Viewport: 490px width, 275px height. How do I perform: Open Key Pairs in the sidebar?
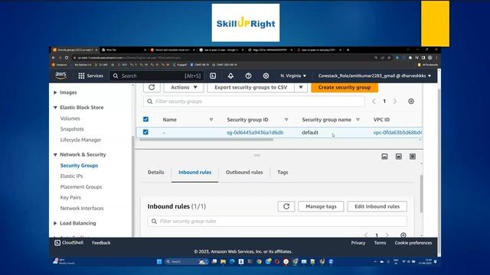(x=70, y=197)
